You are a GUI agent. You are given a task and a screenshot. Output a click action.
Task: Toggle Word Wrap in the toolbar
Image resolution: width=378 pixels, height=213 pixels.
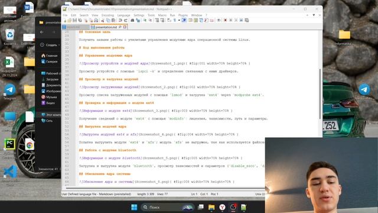tap(169, 20)
